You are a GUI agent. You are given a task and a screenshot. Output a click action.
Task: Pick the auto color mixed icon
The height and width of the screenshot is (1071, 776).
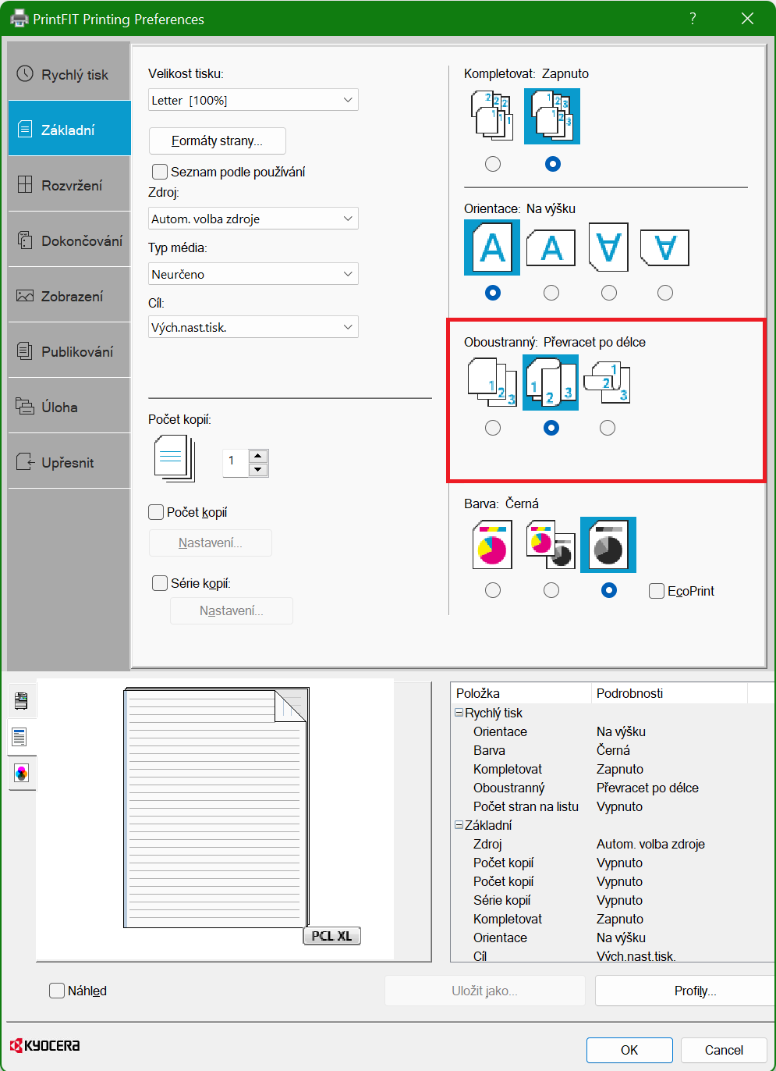click(x=551, y=544)
